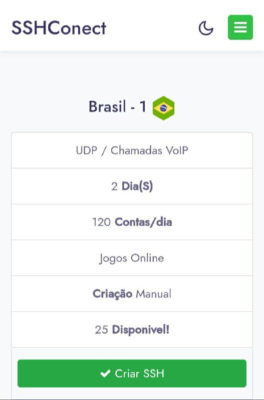Click the Chamadas VoIP text
The image size is (264, 400).
(149, 150)
